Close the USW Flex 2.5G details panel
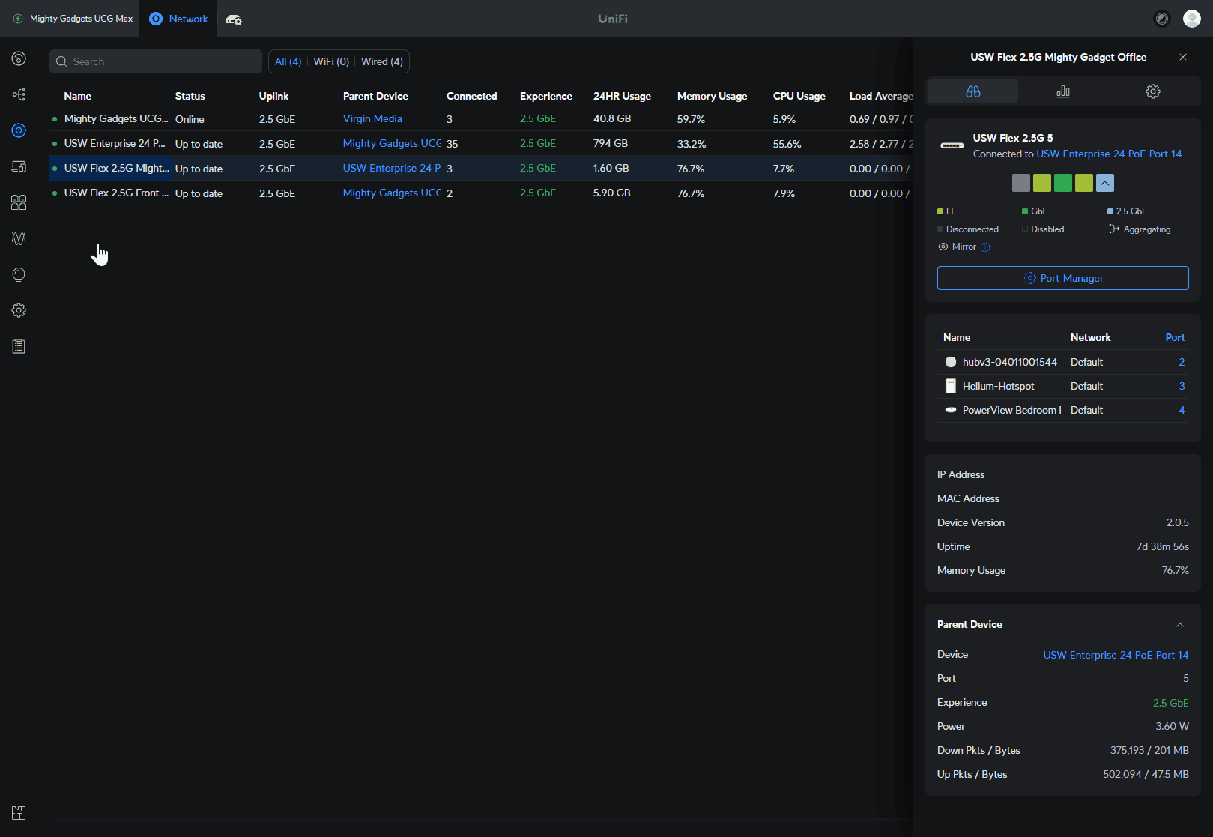 pos(1182,57)
